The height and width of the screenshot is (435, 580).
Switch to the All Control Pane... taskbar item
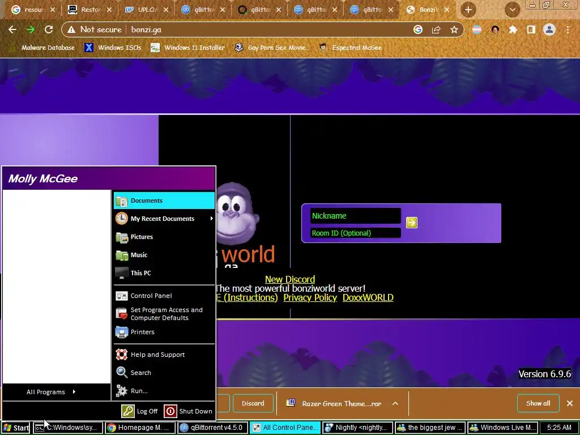284,428
